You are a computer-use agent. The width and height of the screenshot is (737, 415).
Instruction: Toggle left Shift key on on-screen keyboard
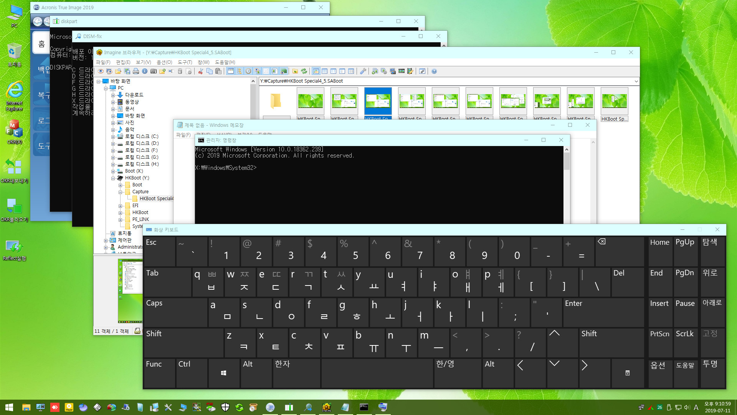coord(183,343)
